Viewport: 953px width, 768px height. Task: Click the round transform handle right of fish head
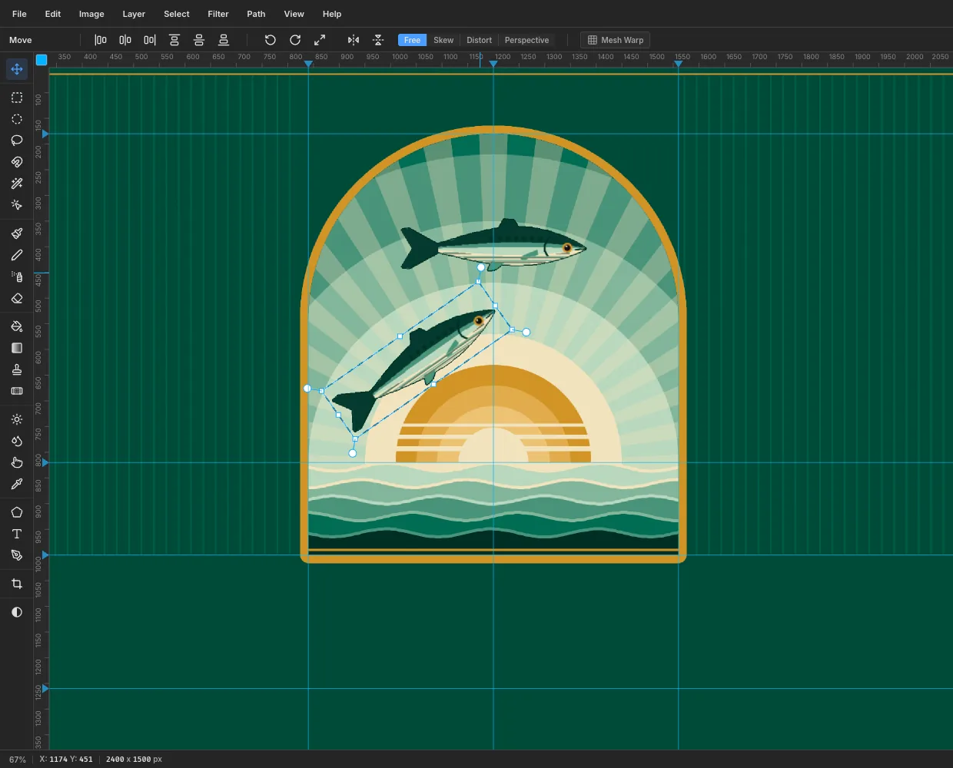526,333
